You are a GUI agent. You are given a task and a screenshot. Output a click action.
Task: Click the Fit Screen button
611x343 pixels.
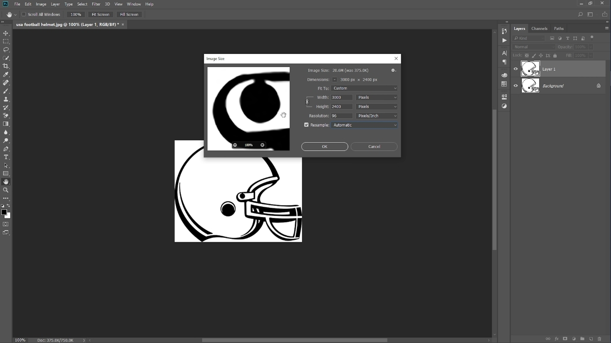tap(100, 14)
